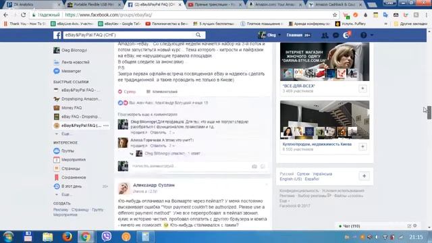Open the eBayKiev Google bookmark
This screenshot has height=243, width=432.
[119, 24]
